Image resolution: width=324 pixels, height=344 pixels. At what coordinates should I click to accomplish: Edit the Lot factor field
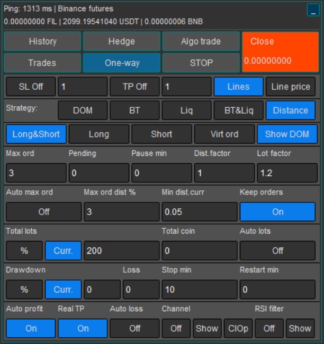pos(287,173)
